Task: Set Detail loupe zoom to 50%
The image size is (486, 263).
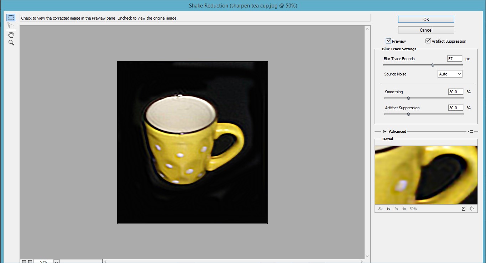Action: point(413,209)
